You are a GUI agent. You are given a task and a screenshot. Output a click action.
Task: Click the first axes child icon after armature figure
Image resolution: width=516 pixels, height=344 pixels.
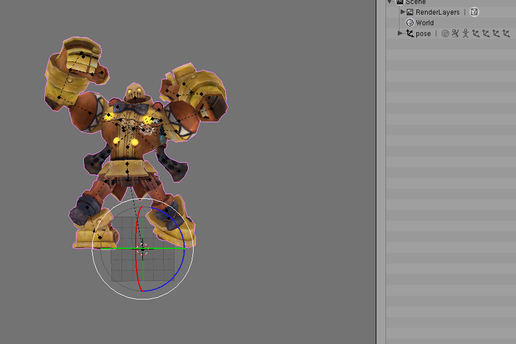click(x=476, y=33)
